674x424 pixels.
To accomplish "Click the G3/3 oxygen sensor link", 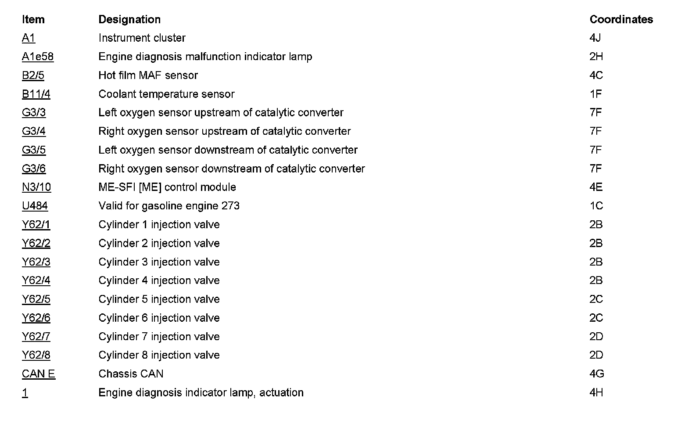I will coord(34,113).
